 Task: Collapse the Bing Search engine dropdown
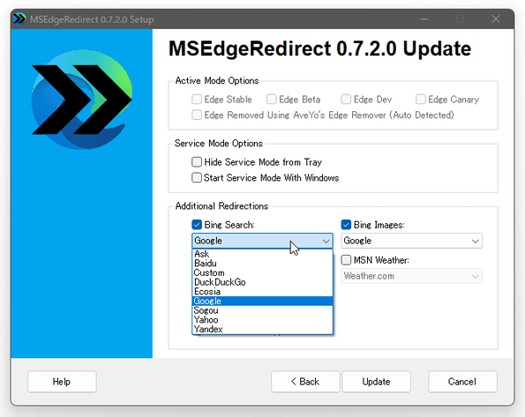[262, 241]
